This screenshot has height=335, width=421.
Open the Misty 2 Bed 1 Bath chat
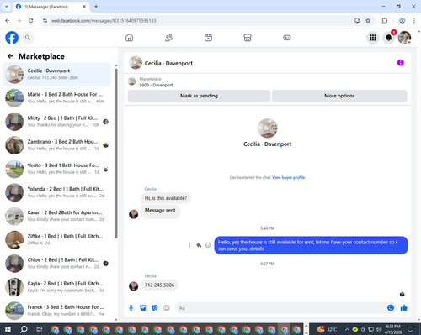[x=56, y=122]
